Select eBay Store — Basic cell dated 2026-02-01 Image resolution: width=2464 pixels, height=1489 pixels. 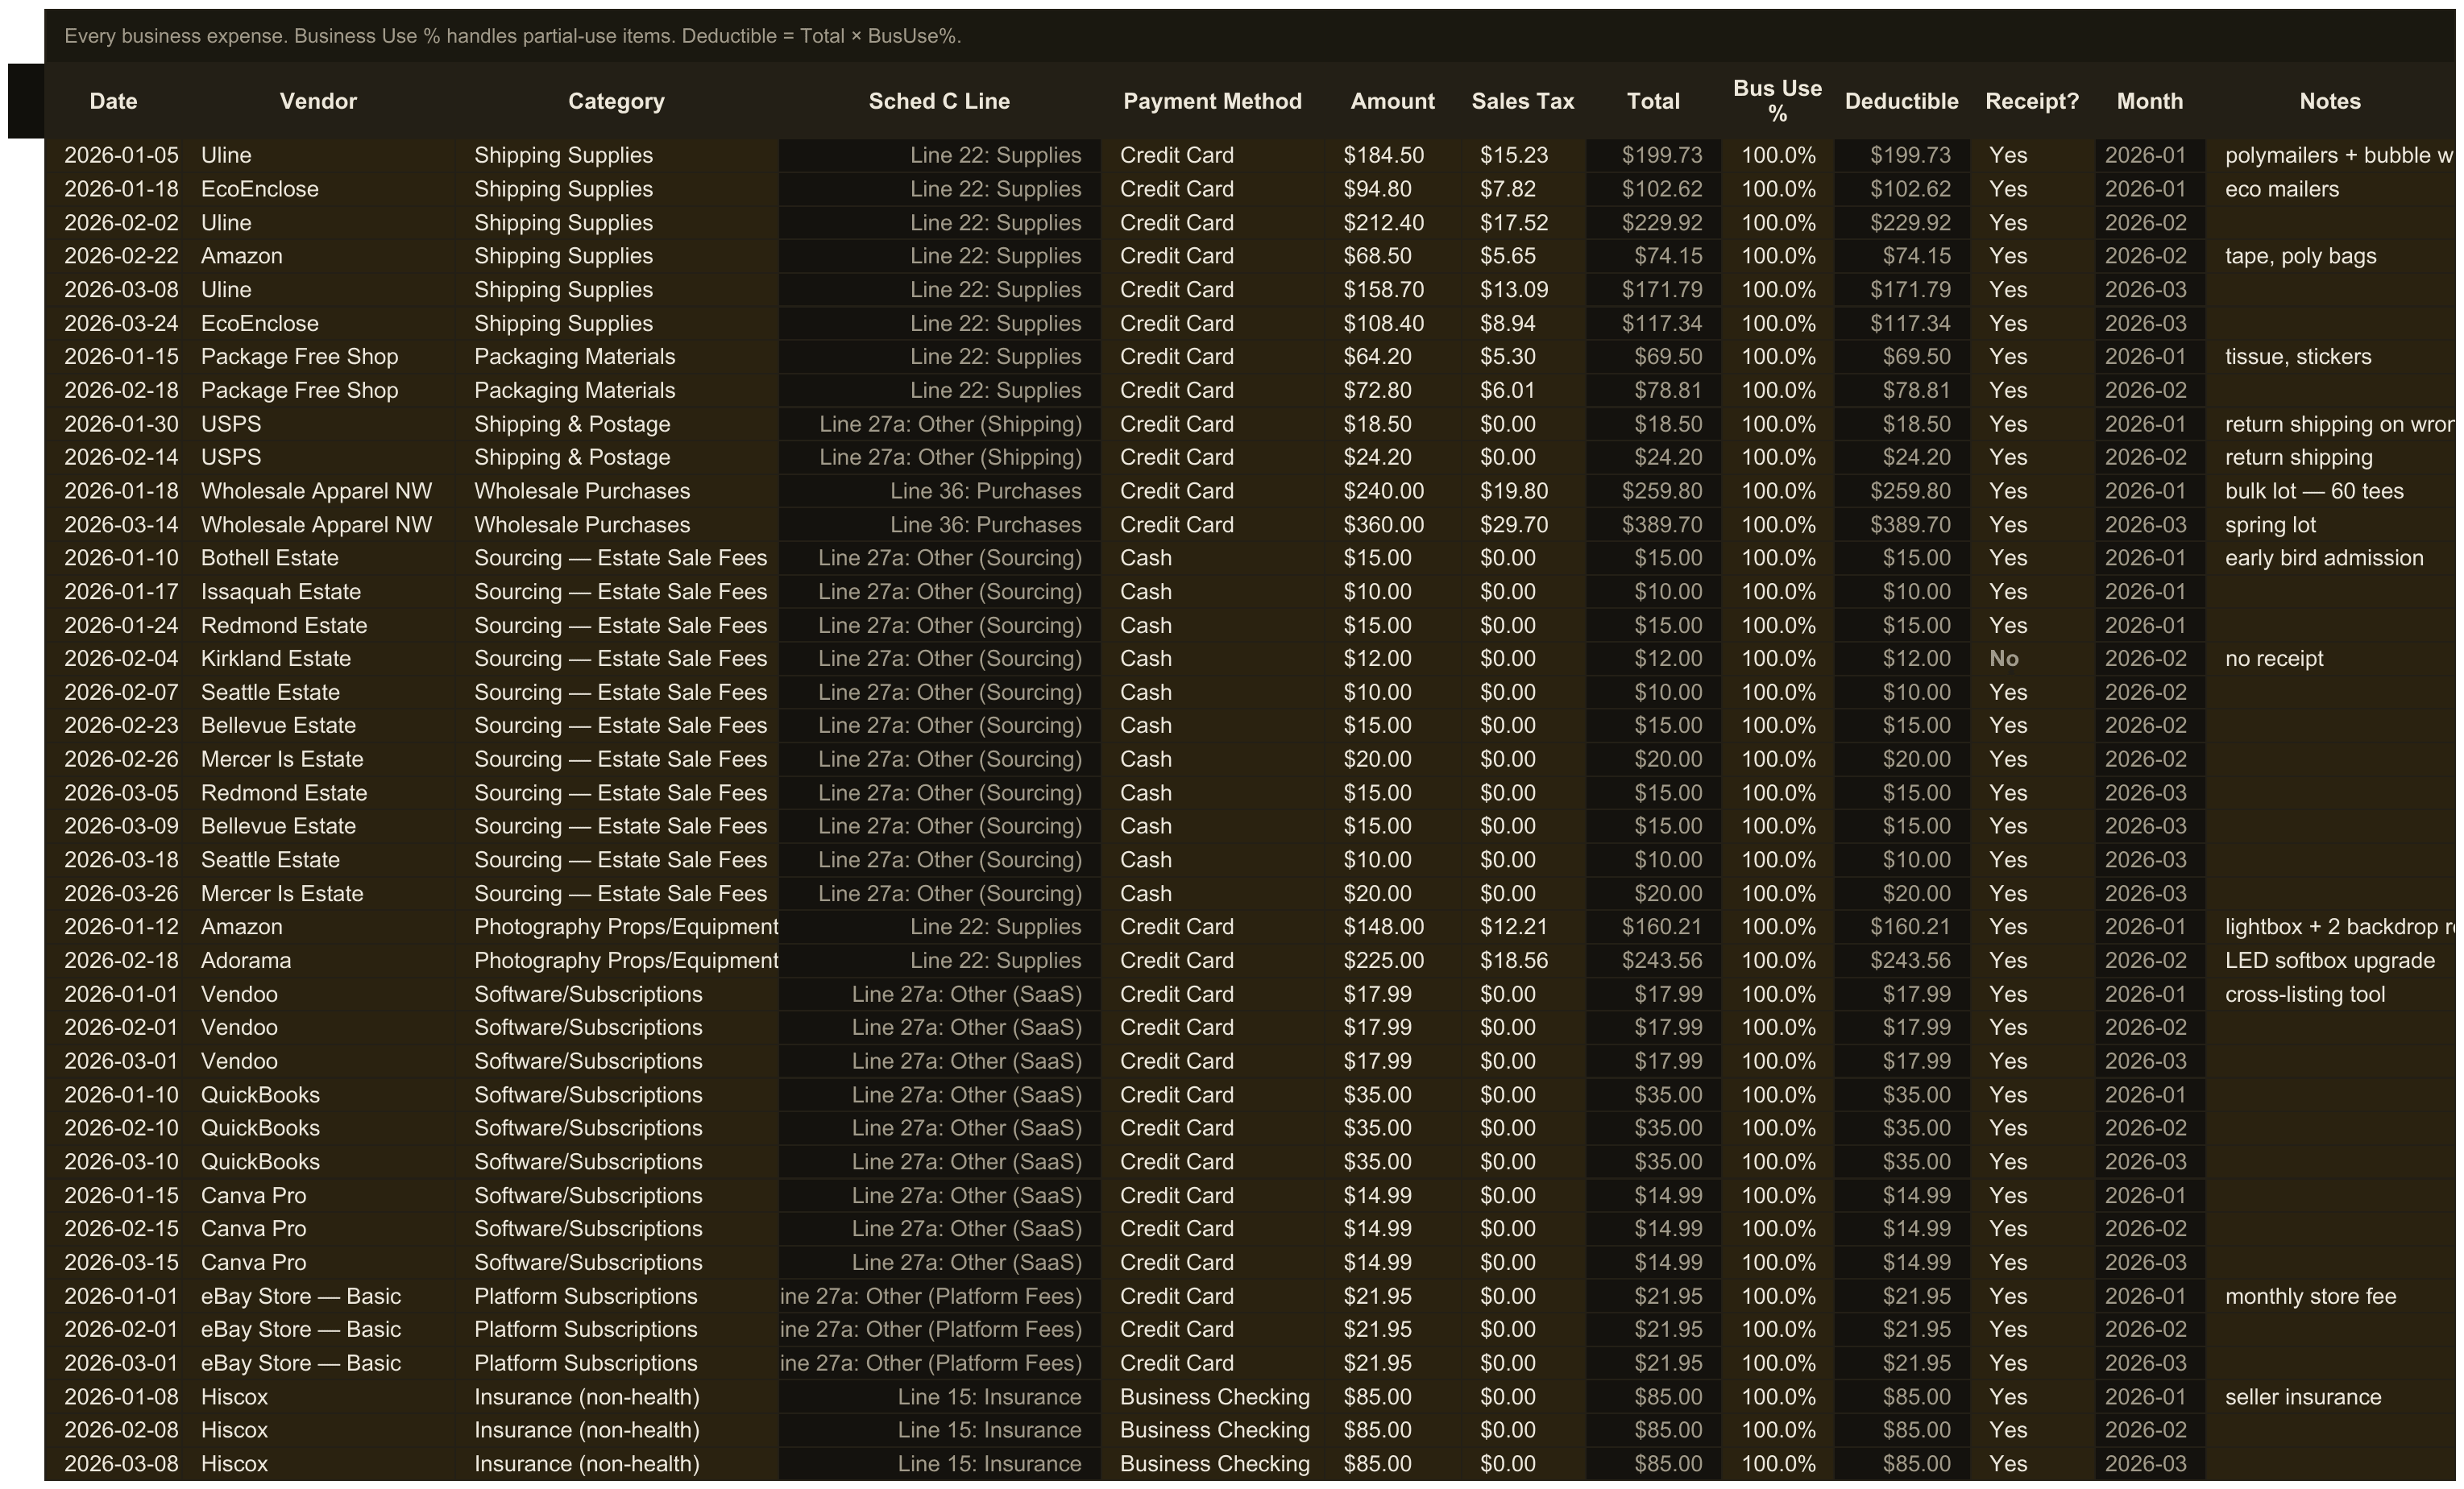pos(318,1329)
